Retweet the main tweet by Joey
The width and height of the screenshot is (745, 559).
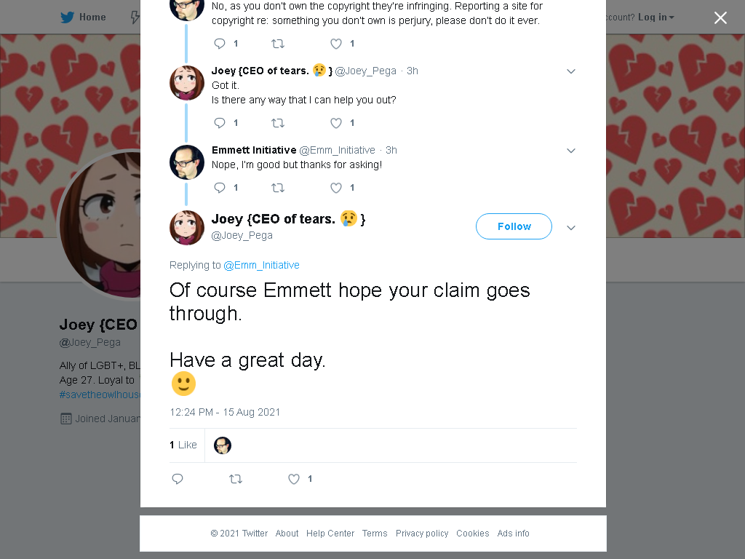(x=236, y=479)
